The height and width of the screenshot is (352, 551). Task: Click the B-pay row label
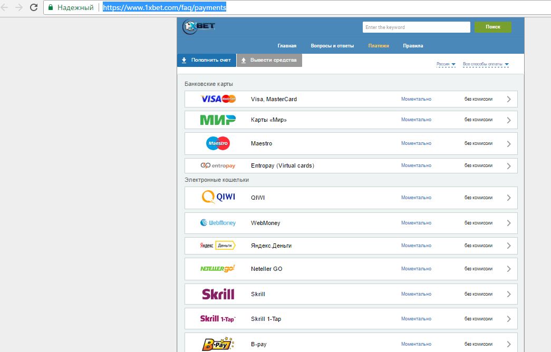(x=259, y=344)
